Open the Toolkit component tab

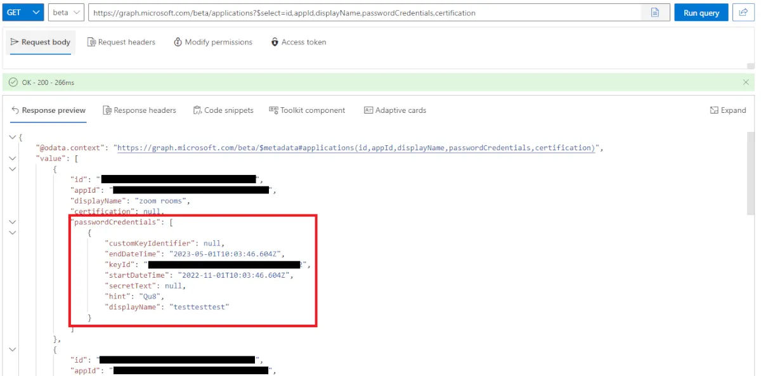pos(307,110)
